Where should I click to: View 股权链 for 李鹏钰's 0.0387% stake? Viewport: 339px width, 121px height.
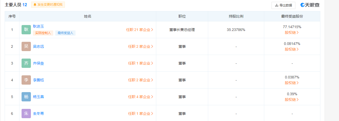coord(292,83)
